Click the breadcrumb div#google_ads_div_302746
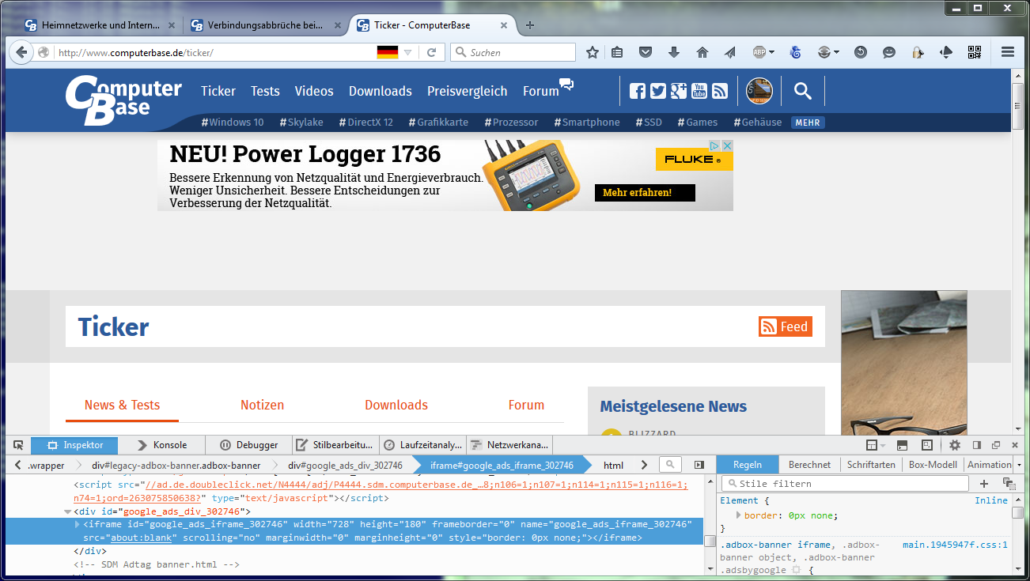The width and height of the screenshot is (1030, 581). tap(345, 466)
